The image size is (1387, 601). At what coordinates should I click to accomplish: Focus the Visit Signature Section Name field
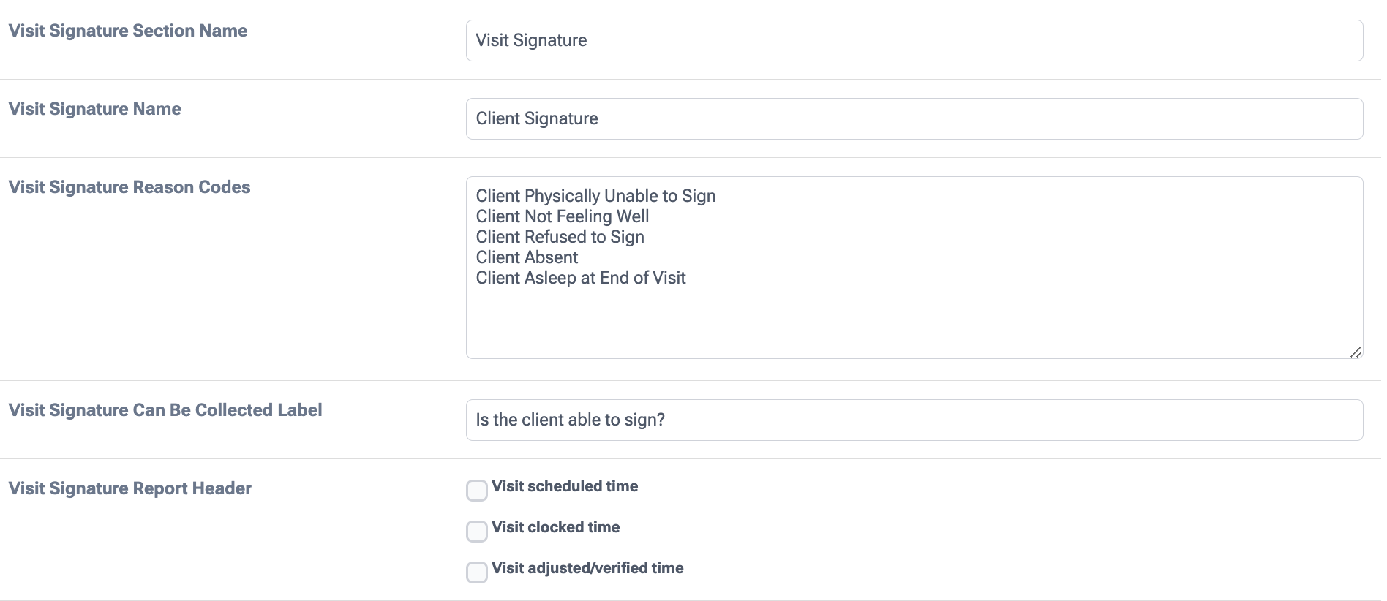914,41
